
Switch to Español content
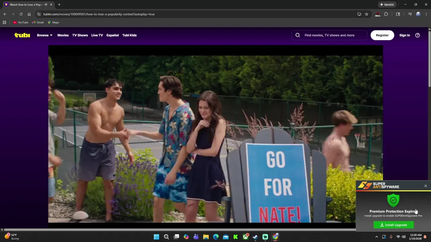[112, 35]
